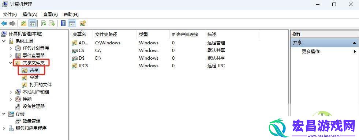Open Help via the question mark icon
359x140 pixels.
click(x=63, y=23)
